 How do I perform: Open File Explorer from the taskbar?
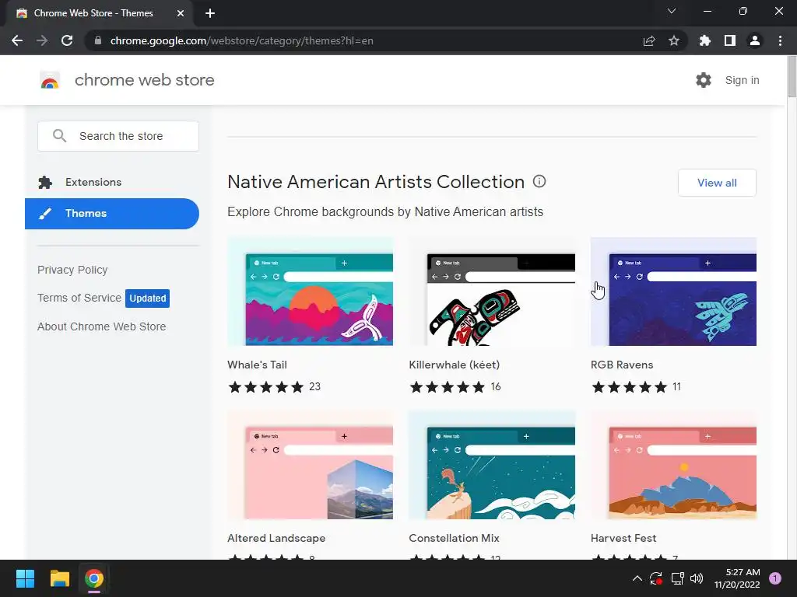(59, 578)
